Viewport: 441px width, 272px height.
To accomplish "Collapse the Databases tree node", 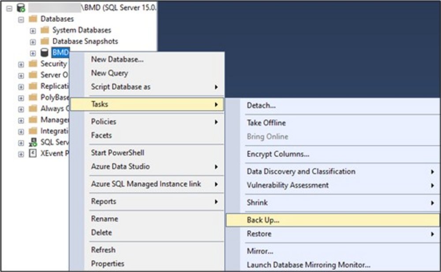I will (21, 19).
